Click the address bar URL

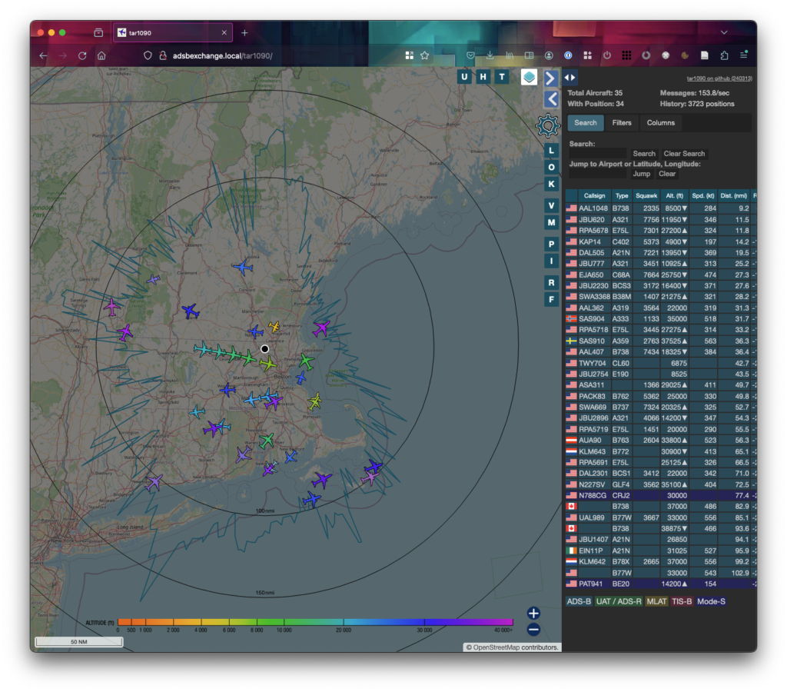(222, 55)
